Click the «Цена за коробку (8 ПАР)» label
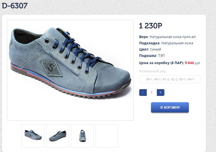 click(x=161, y=63)
